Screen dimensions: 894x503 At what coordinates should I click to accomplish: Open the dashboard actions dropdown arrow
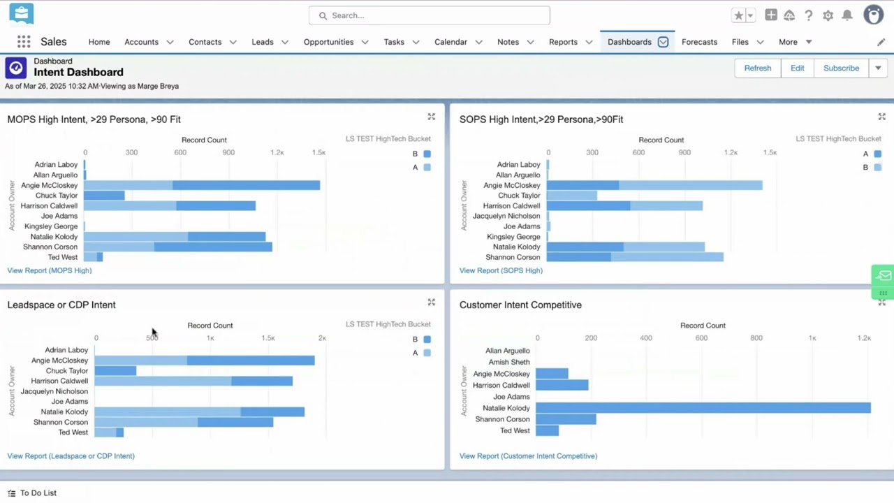tap(878, 68)
